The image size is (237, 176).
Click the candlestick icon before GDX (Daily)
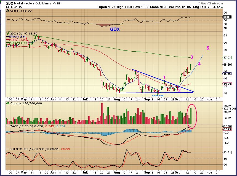[7, 33]
